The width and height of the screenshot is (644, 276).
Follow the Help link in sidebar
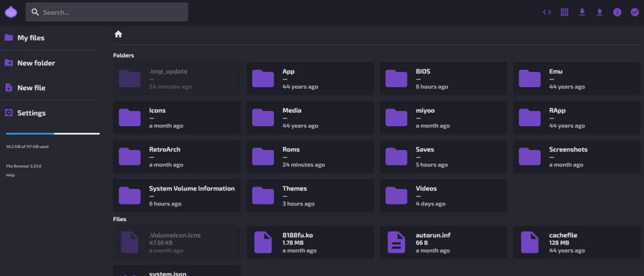[x=10, y=175]
